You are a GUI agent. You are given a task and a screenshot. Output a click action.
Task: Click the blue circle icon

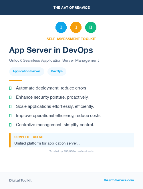pos(61,27)
